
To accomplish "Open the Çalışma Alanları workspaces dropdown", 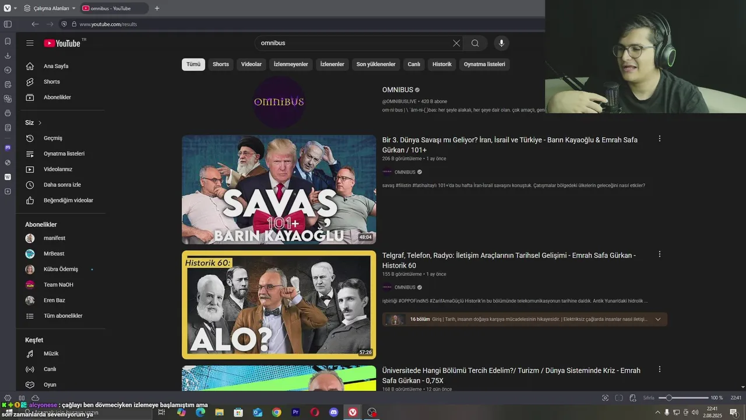I will 50,8.
